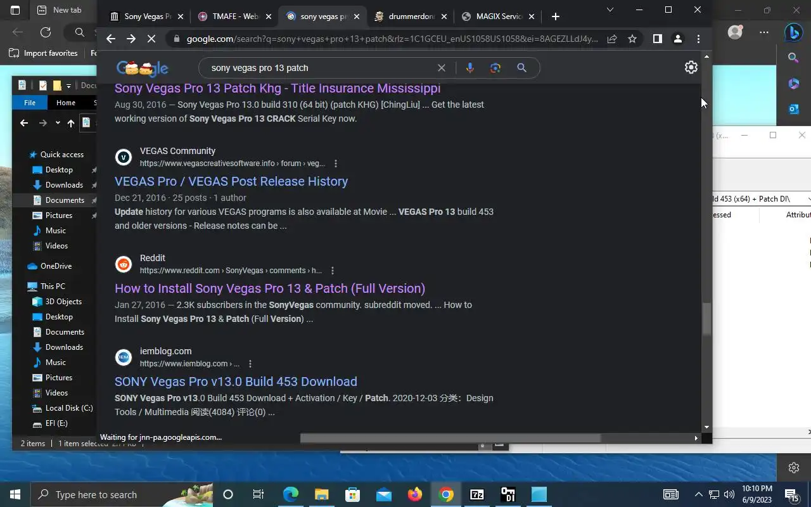
Task: Open Chrome three-dot menu
Action: click(698, 39)
